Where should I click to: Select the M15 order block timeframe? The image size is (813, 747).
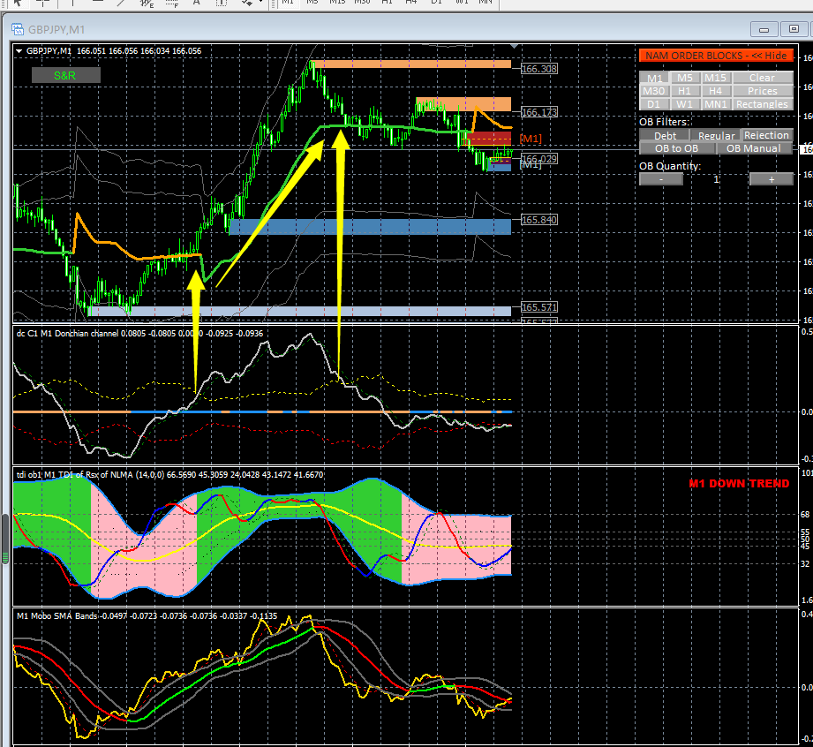pyautogui.click(x=716, y=78)
